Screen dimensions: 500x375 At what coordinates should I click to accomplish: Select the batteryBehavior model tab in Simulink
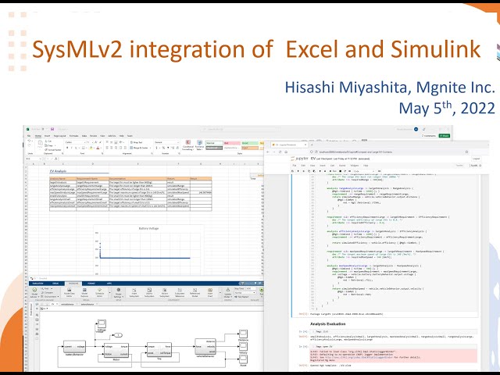point(87,304)
